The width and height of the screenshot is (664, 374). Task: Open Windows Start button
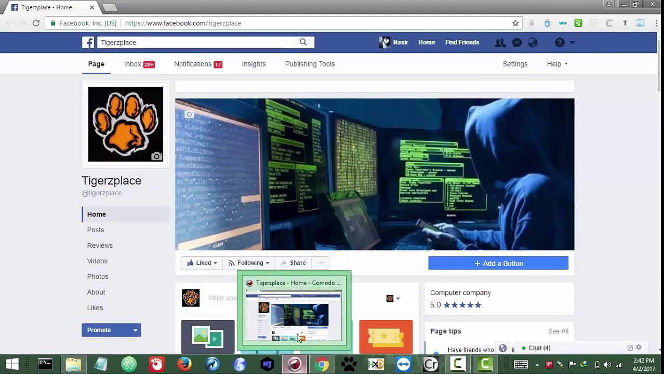[12, 364]
